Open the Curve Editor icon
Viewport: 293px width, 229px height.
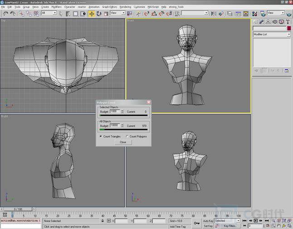[238, 14]
